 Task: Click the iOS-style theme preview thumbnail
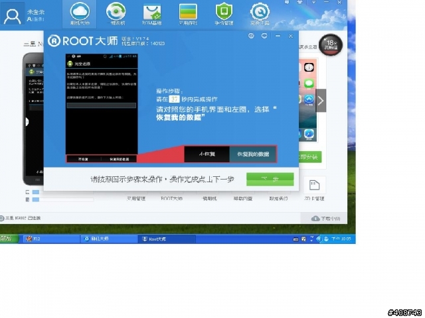pyautogui.click(x=308, y=100)
